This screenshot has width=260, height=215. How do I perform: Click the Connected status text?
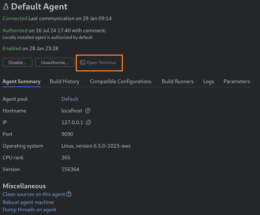point(15,18)
